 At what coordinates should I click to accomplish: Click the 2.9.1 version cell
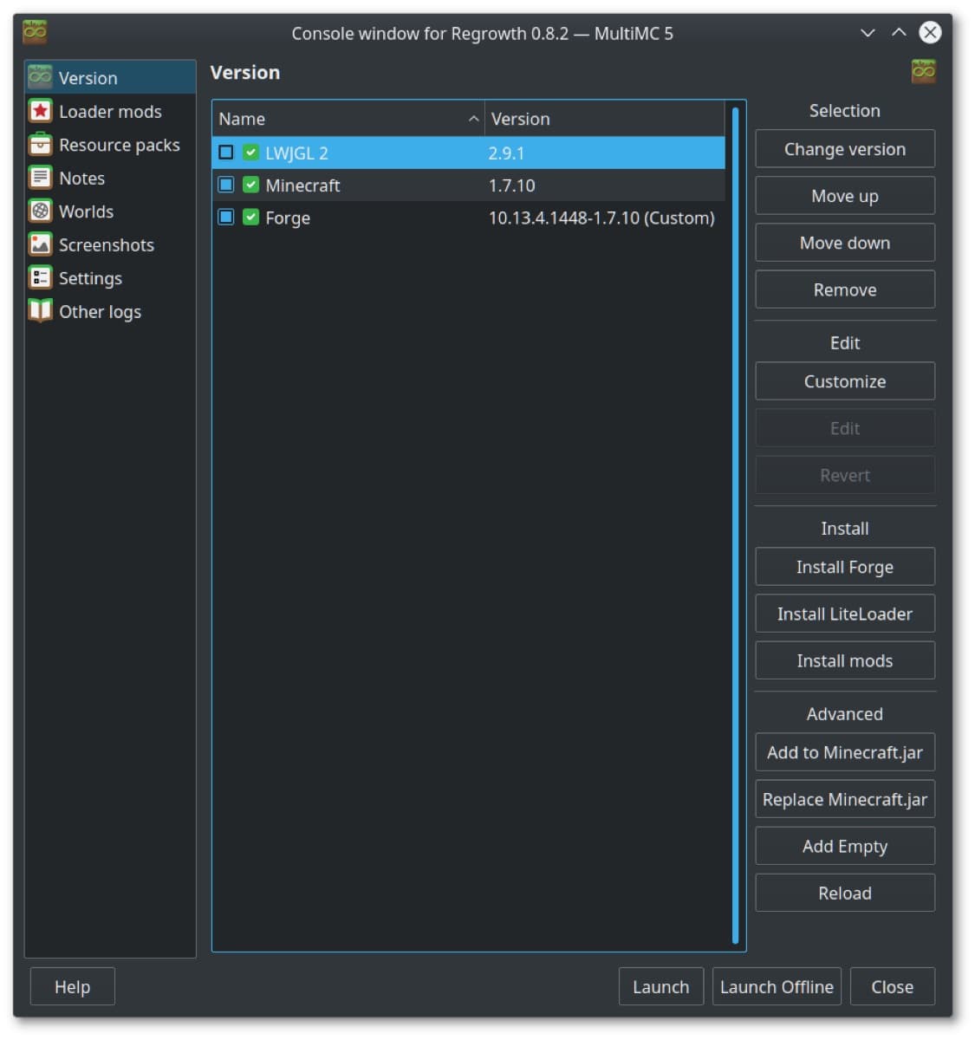coord(506,153)
